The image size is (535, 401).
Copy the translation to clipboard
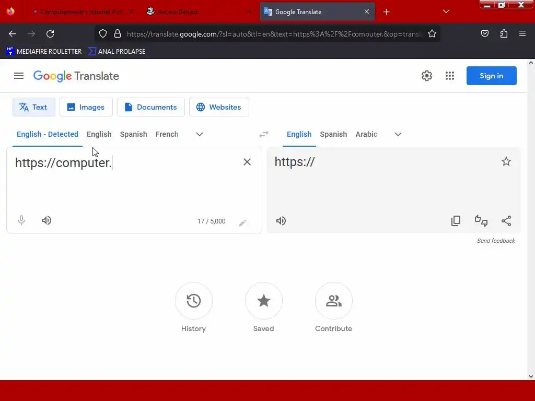(456, 221)
